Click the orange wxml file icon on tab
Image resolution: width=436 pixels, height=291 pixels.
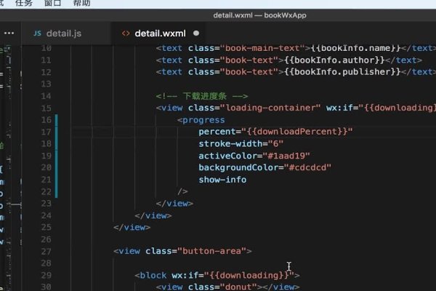click(125, 33)
